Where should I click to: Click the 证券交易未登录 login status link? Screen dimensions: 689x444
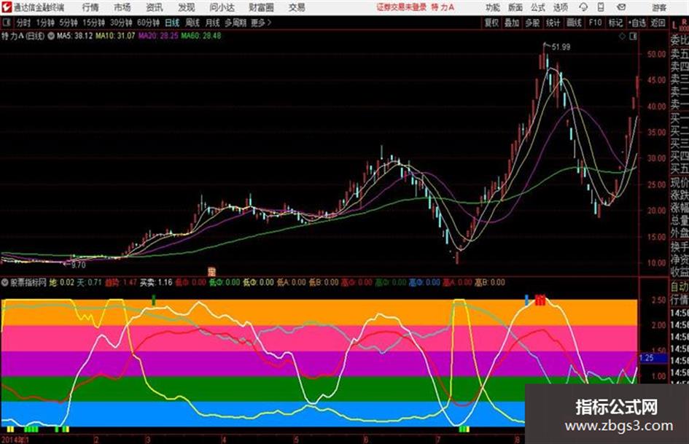pos(401,7)
